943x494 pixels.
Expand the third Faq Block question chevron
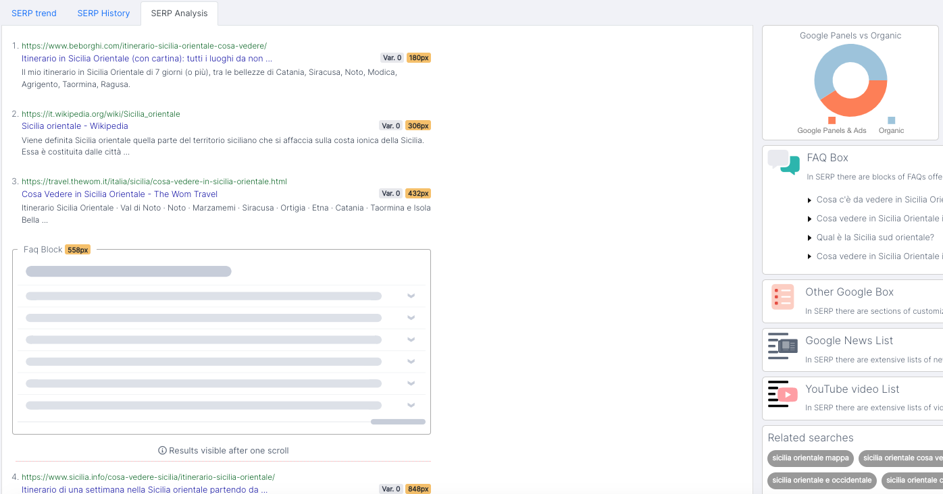pos(411,339)
